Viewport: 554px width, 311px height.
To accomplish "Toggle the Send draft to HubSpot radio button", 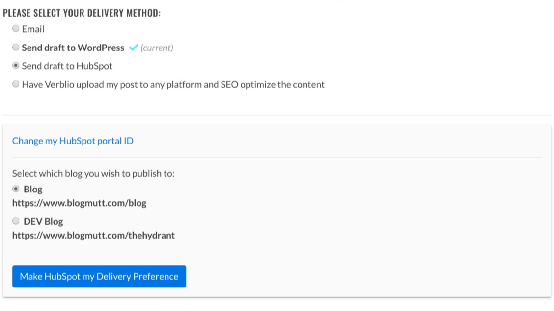I will pyautogui.click(x=16, y=66).
